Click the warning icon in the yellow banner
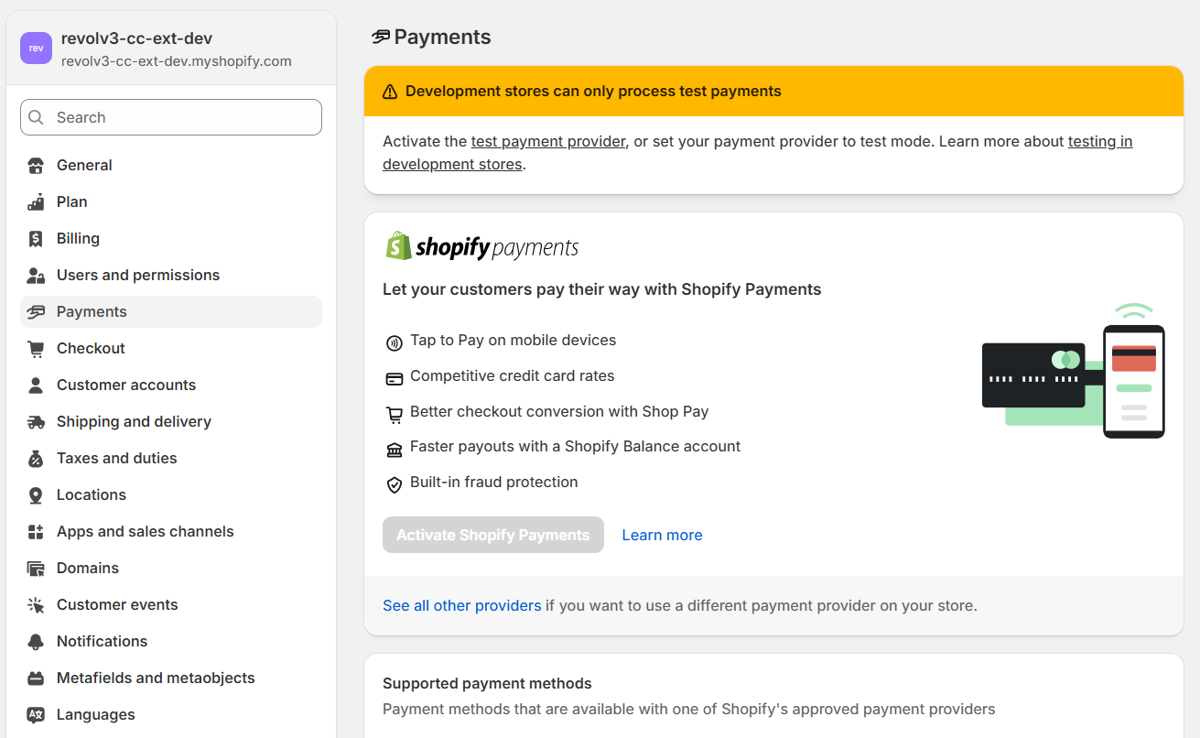 point(389,91)
